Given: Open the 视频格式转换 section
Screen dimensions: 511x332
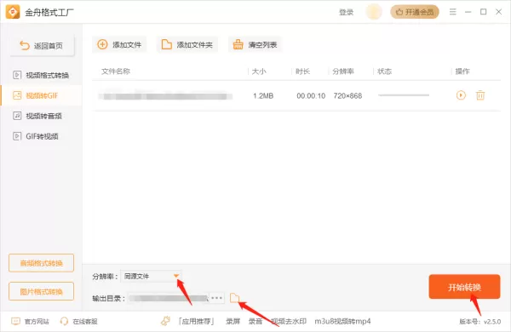Looking at the screenshot, I should click(41, 75).
